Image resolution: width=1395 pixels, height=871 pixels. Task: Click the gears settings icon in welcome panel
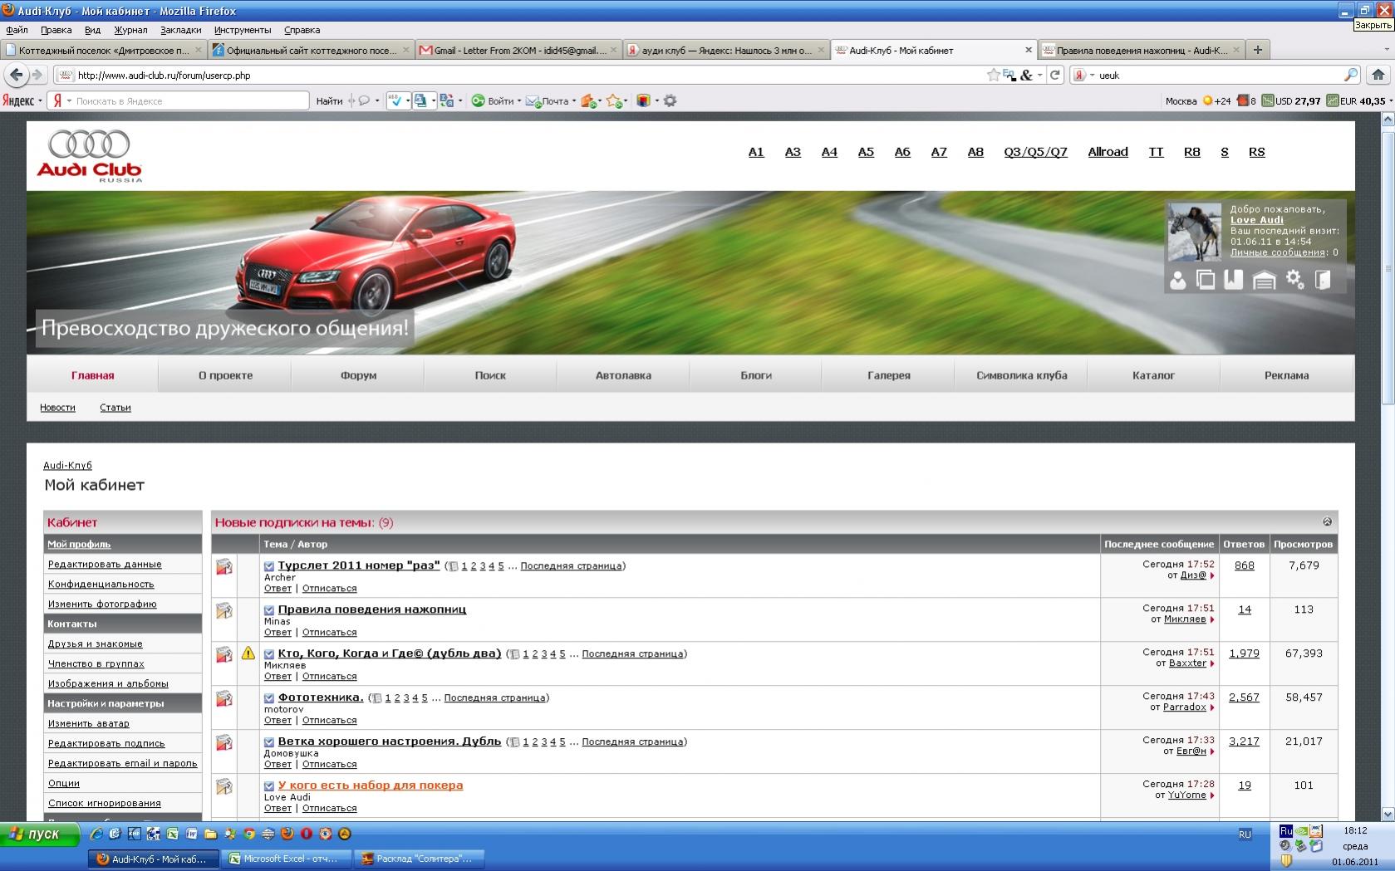[x=1294, y=280]
